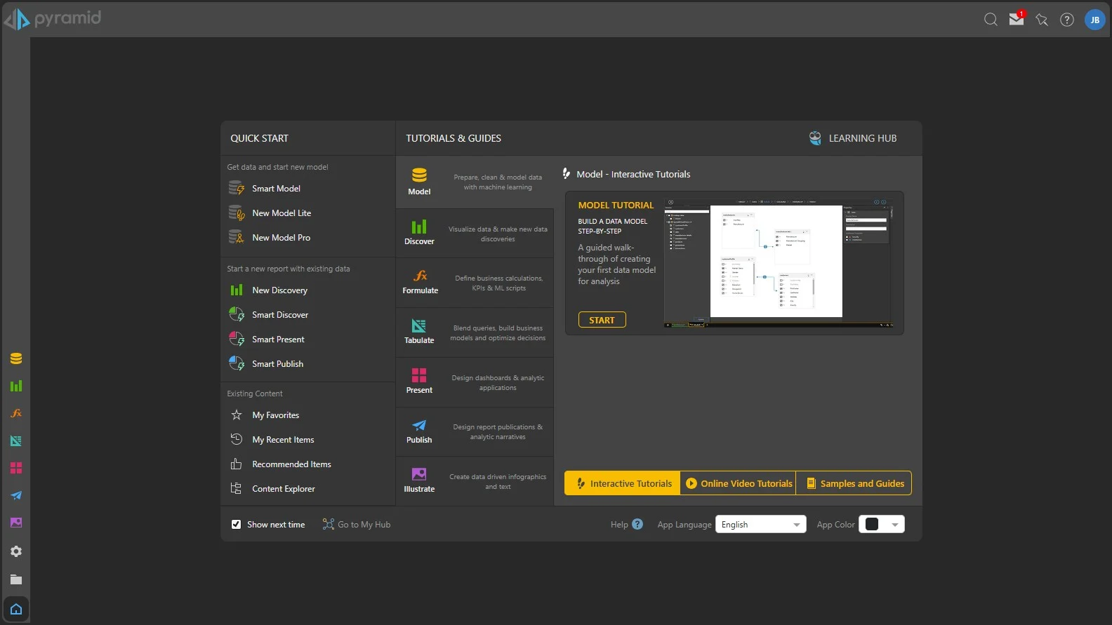Select the Discover tutorials tab
The image size is (1112, 625).
coord(475,233)
